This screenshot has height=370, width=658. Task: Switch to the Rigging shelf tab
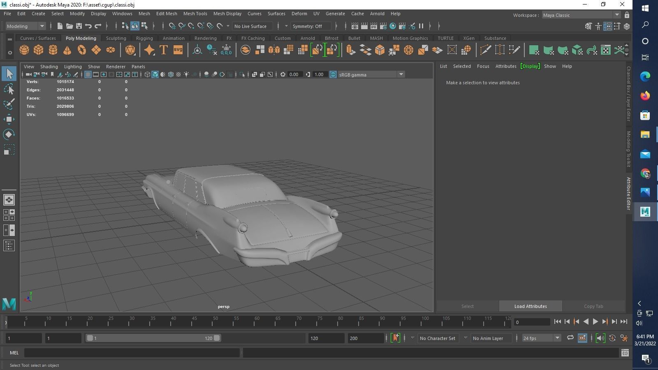pos(144,38)
